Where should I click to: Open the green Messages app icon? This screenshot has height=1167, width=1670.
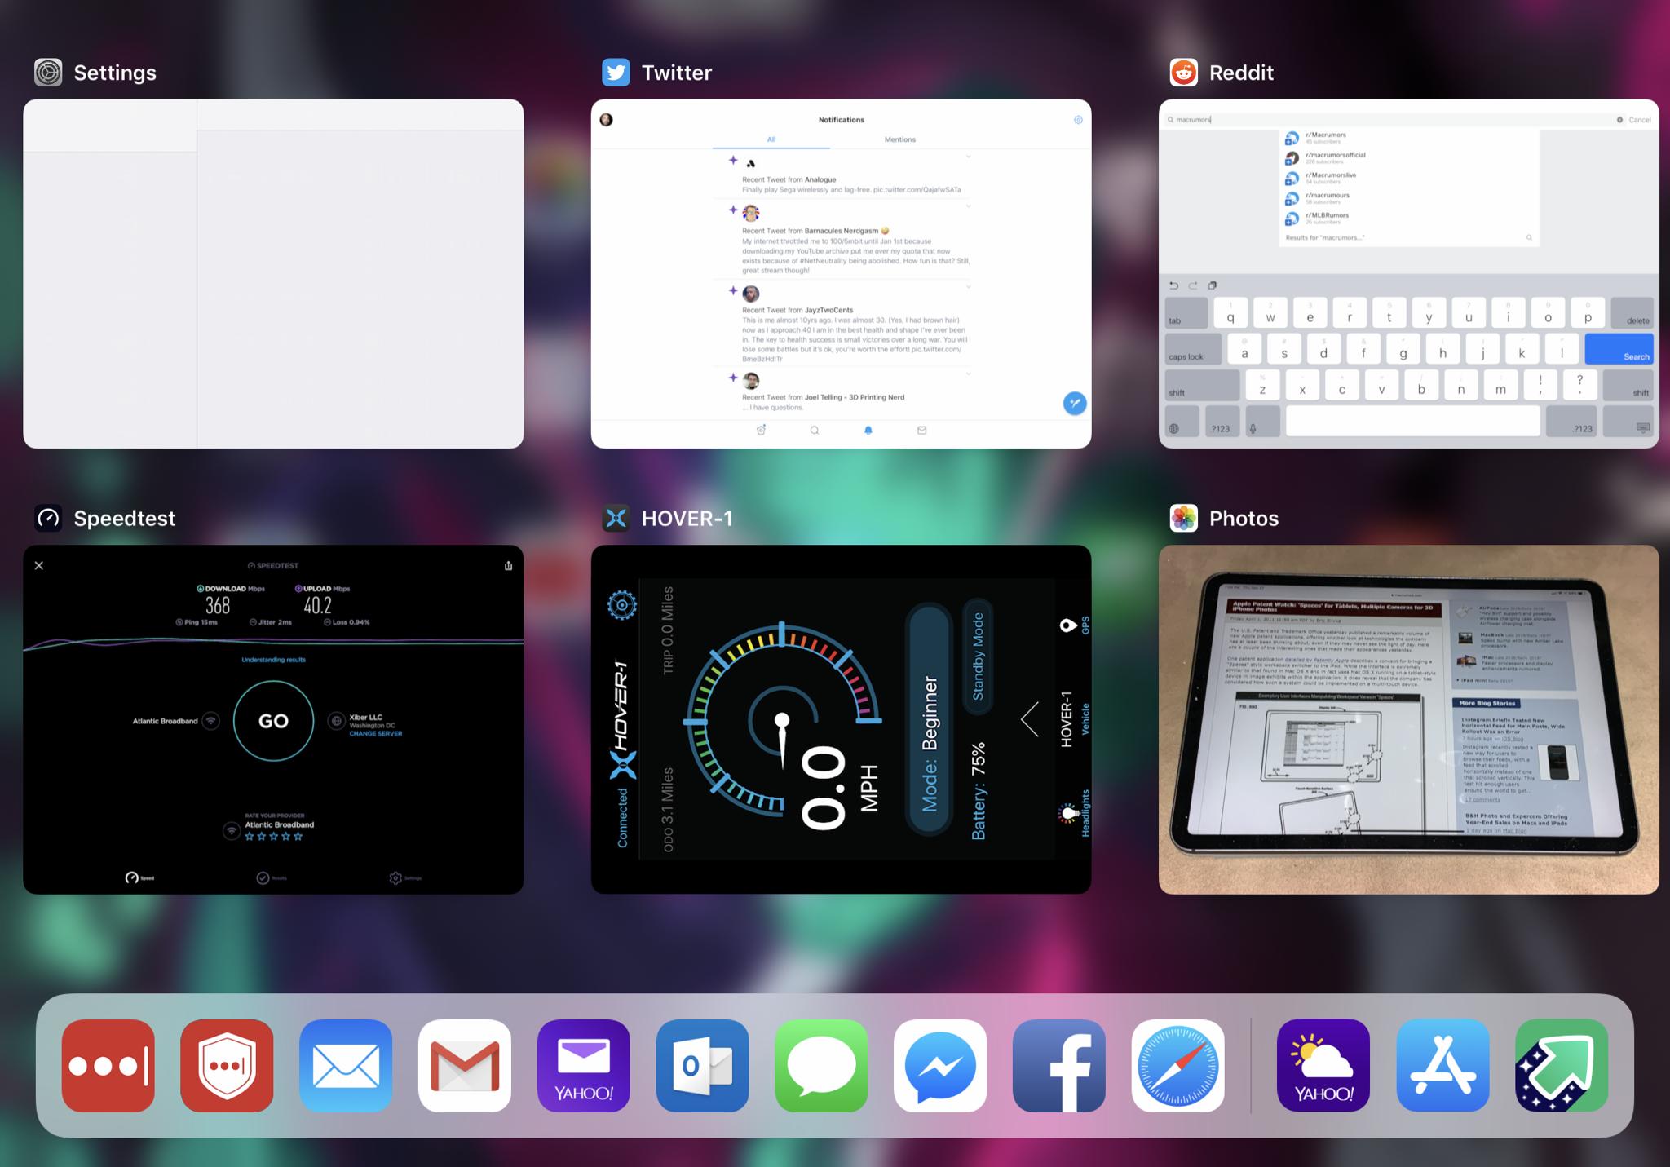(821, 1065)
